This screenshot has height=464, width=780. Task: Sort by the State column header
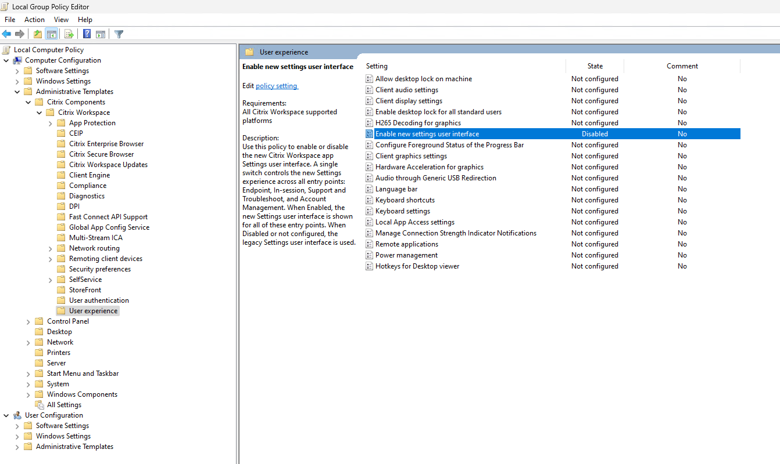[595, 66]
